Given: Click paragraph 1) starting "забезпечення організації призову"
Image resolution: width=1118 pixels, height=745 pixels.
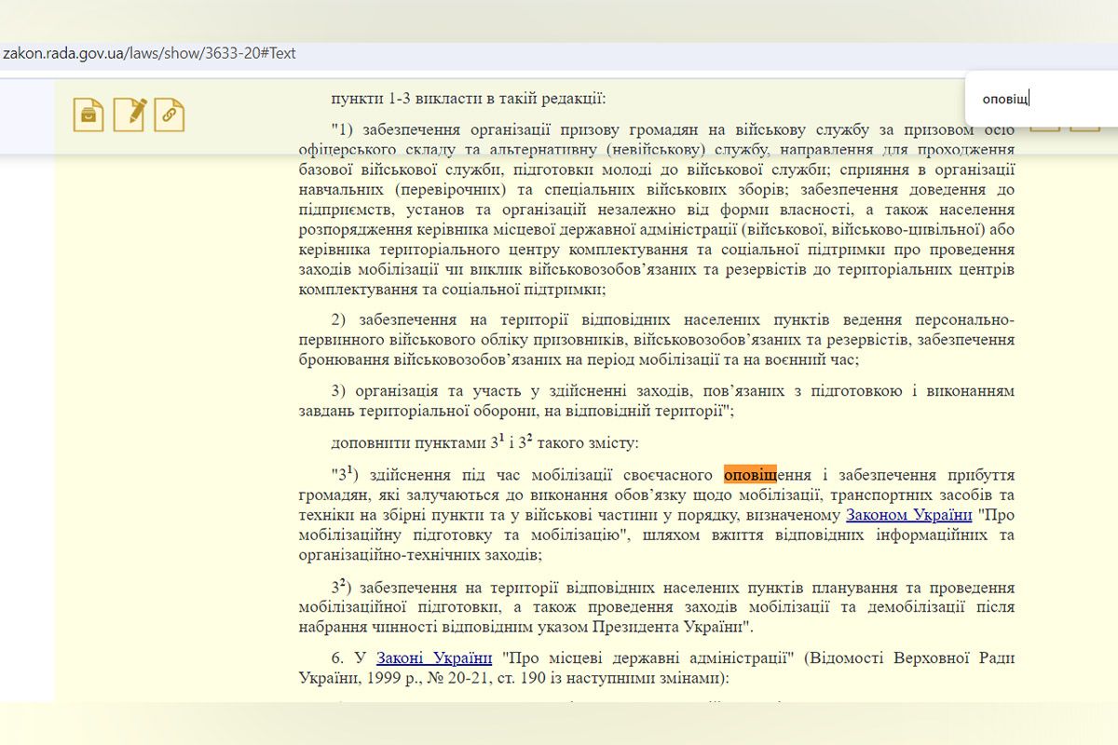Looking at the screenshot, I should [656, 210].
